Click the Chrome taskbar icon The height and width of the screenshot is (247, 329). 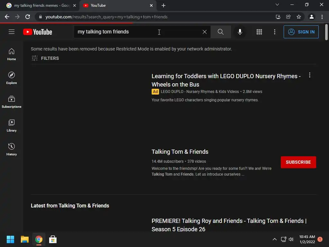click(x=39, y=239)
